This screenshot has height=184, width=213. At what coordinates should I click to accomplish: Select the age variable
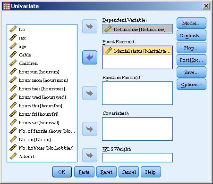click(42, 46)
